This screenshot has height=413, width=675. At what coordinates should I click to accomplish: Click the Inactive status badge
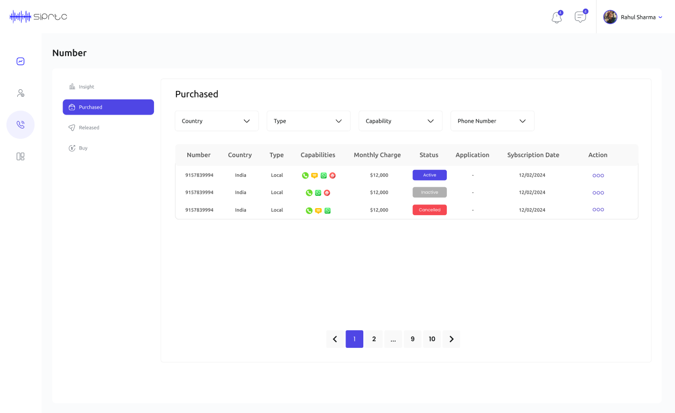pyautogui.click(x=429, y=192)
